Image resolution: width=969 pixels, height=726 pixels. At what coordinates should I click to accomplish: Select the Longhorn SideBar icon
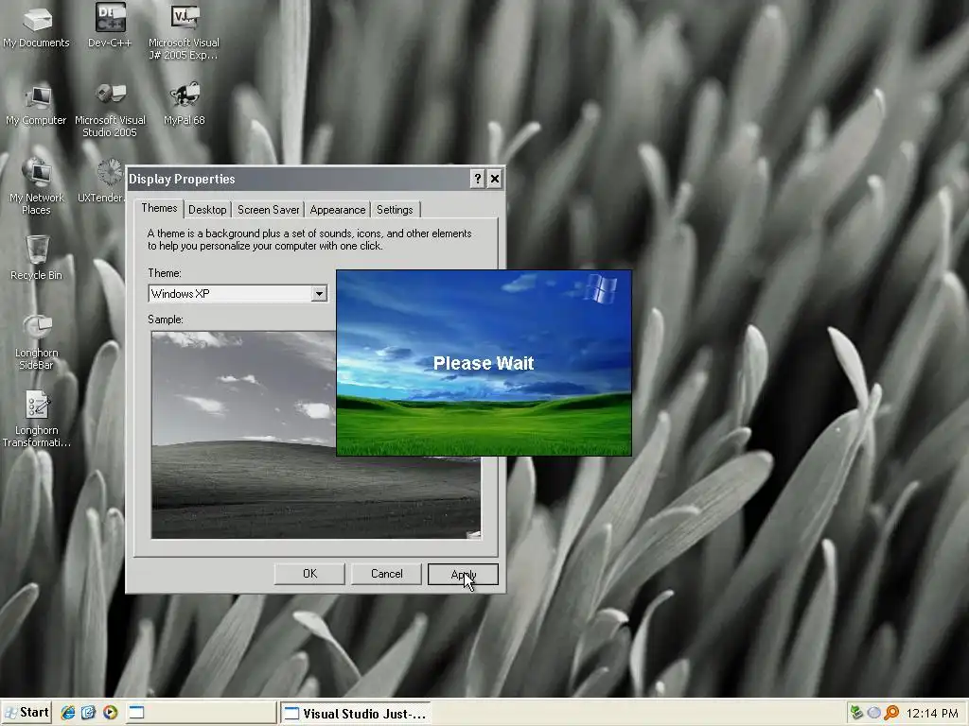tap(37, 342)
